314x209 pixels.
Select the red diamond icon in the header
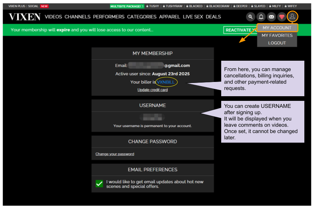[x=282, y=17]
